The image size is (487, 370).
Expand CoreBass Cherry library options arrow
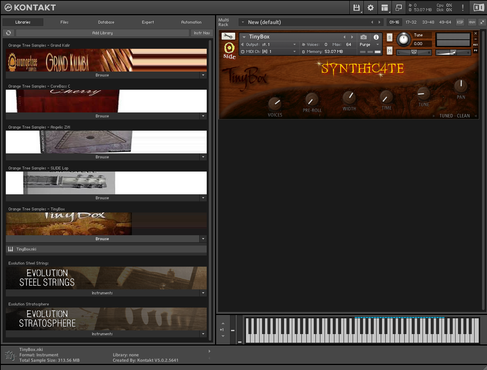coord(203,116)
